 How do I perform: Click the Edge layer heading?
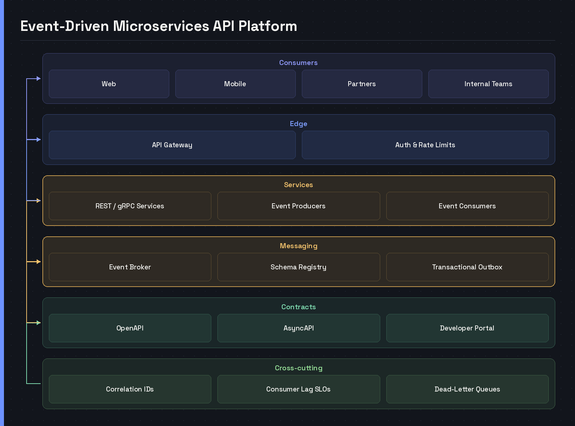tap(298, 124)
